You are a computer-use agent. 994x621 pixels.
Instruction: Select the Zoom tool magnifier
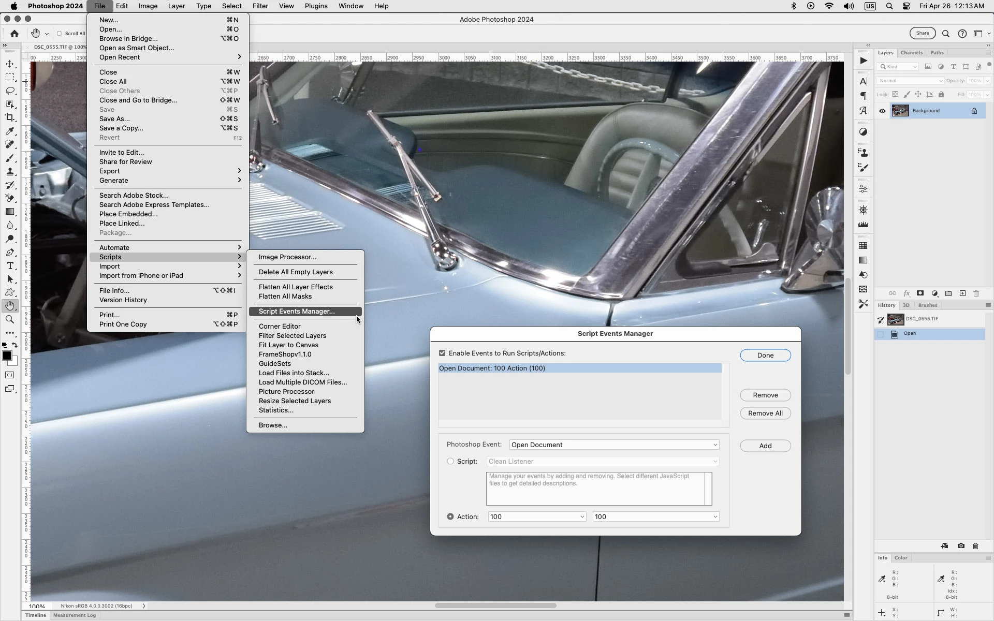[x=10, y=319]
